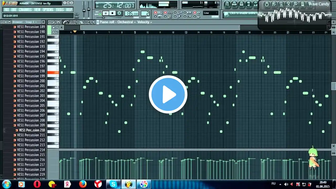
Task: Launch Firefox from the taskbar
Action: pyautogui.click(x=83, y=184)
